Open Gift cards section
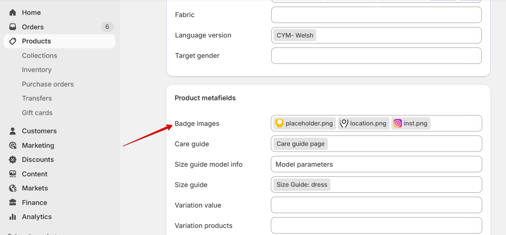This screenshot has height=235, width=506. [x=37, y=113]
